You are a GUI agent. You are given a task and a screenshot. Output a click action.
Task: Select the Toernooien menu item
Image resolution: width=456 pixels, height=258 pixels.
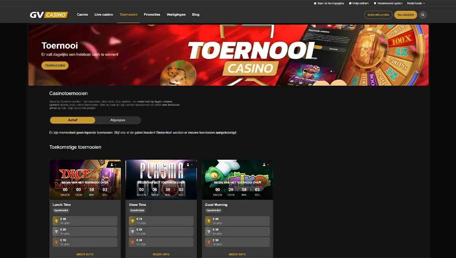coord(128,15)
